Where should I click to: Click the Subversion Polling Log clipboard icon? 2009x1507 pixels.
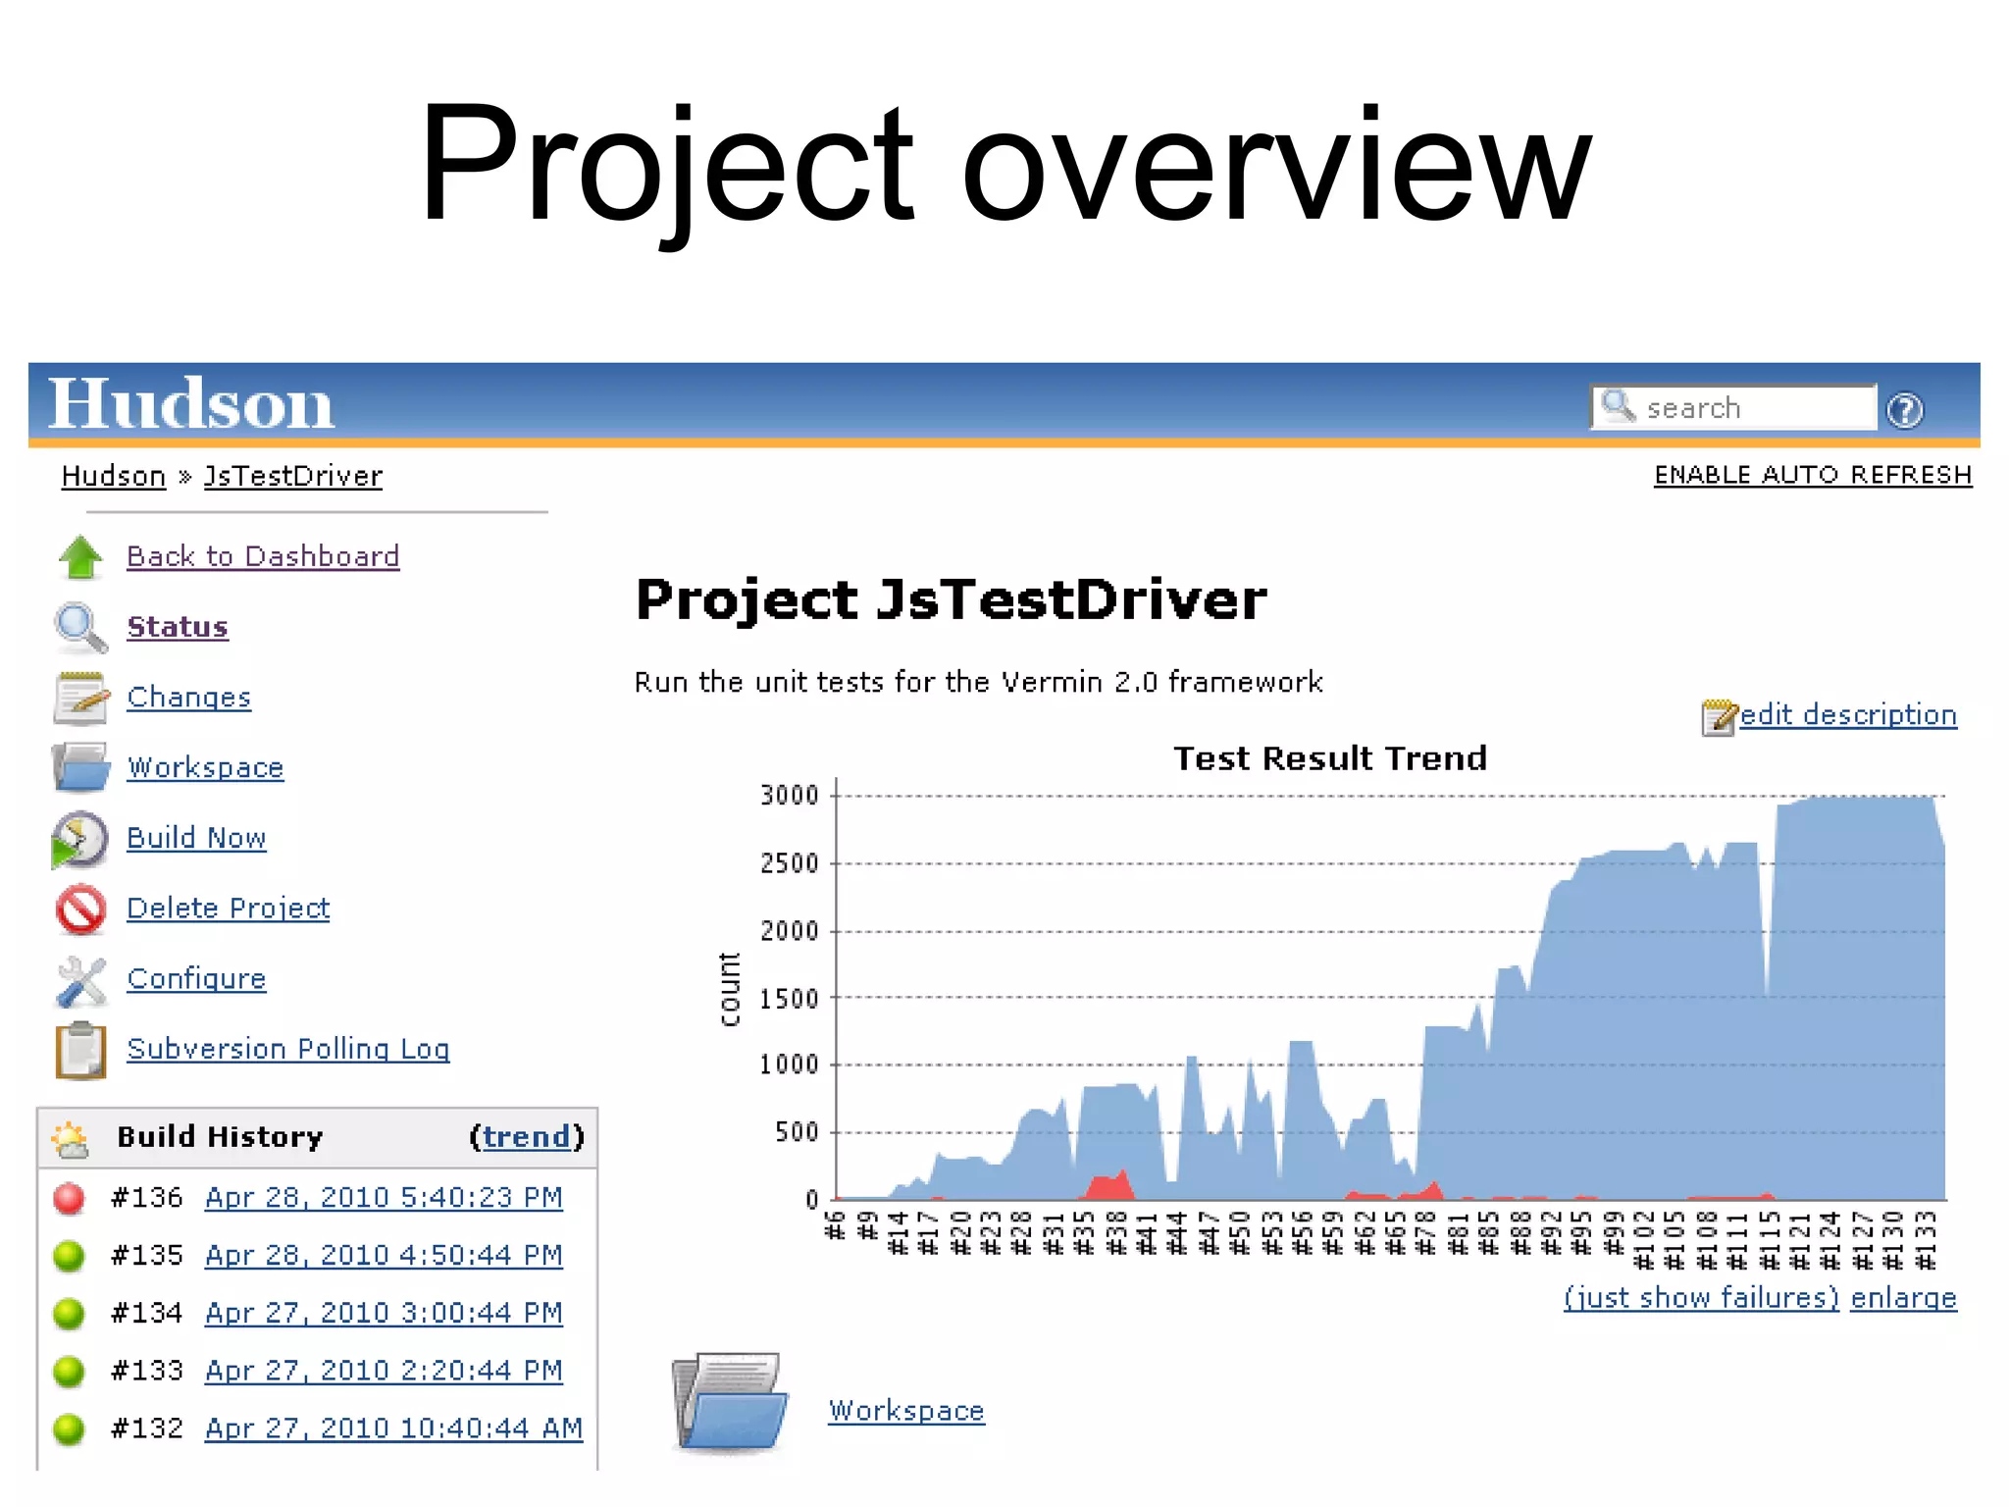pos(80,1050)
